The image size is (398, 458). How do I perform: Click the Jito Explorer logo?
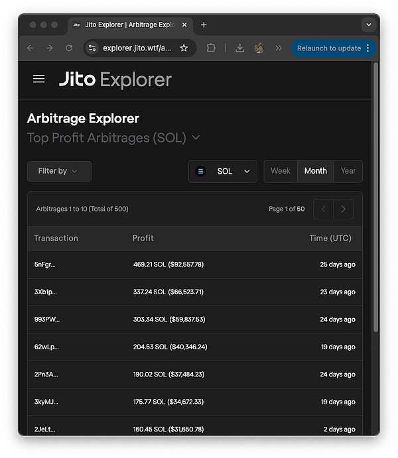coord(115,80)
